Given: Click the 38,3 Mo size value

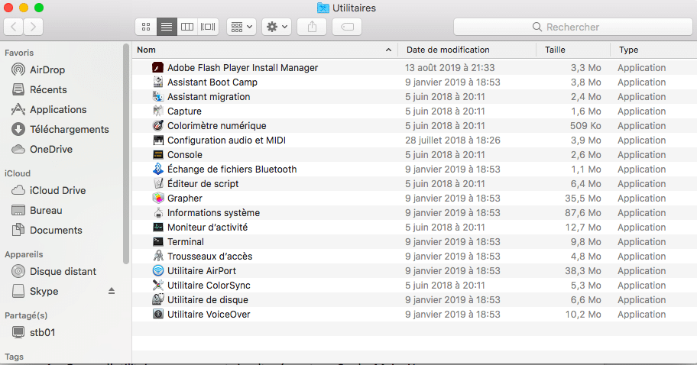Looking at the screenshot, I should (583, 270).
